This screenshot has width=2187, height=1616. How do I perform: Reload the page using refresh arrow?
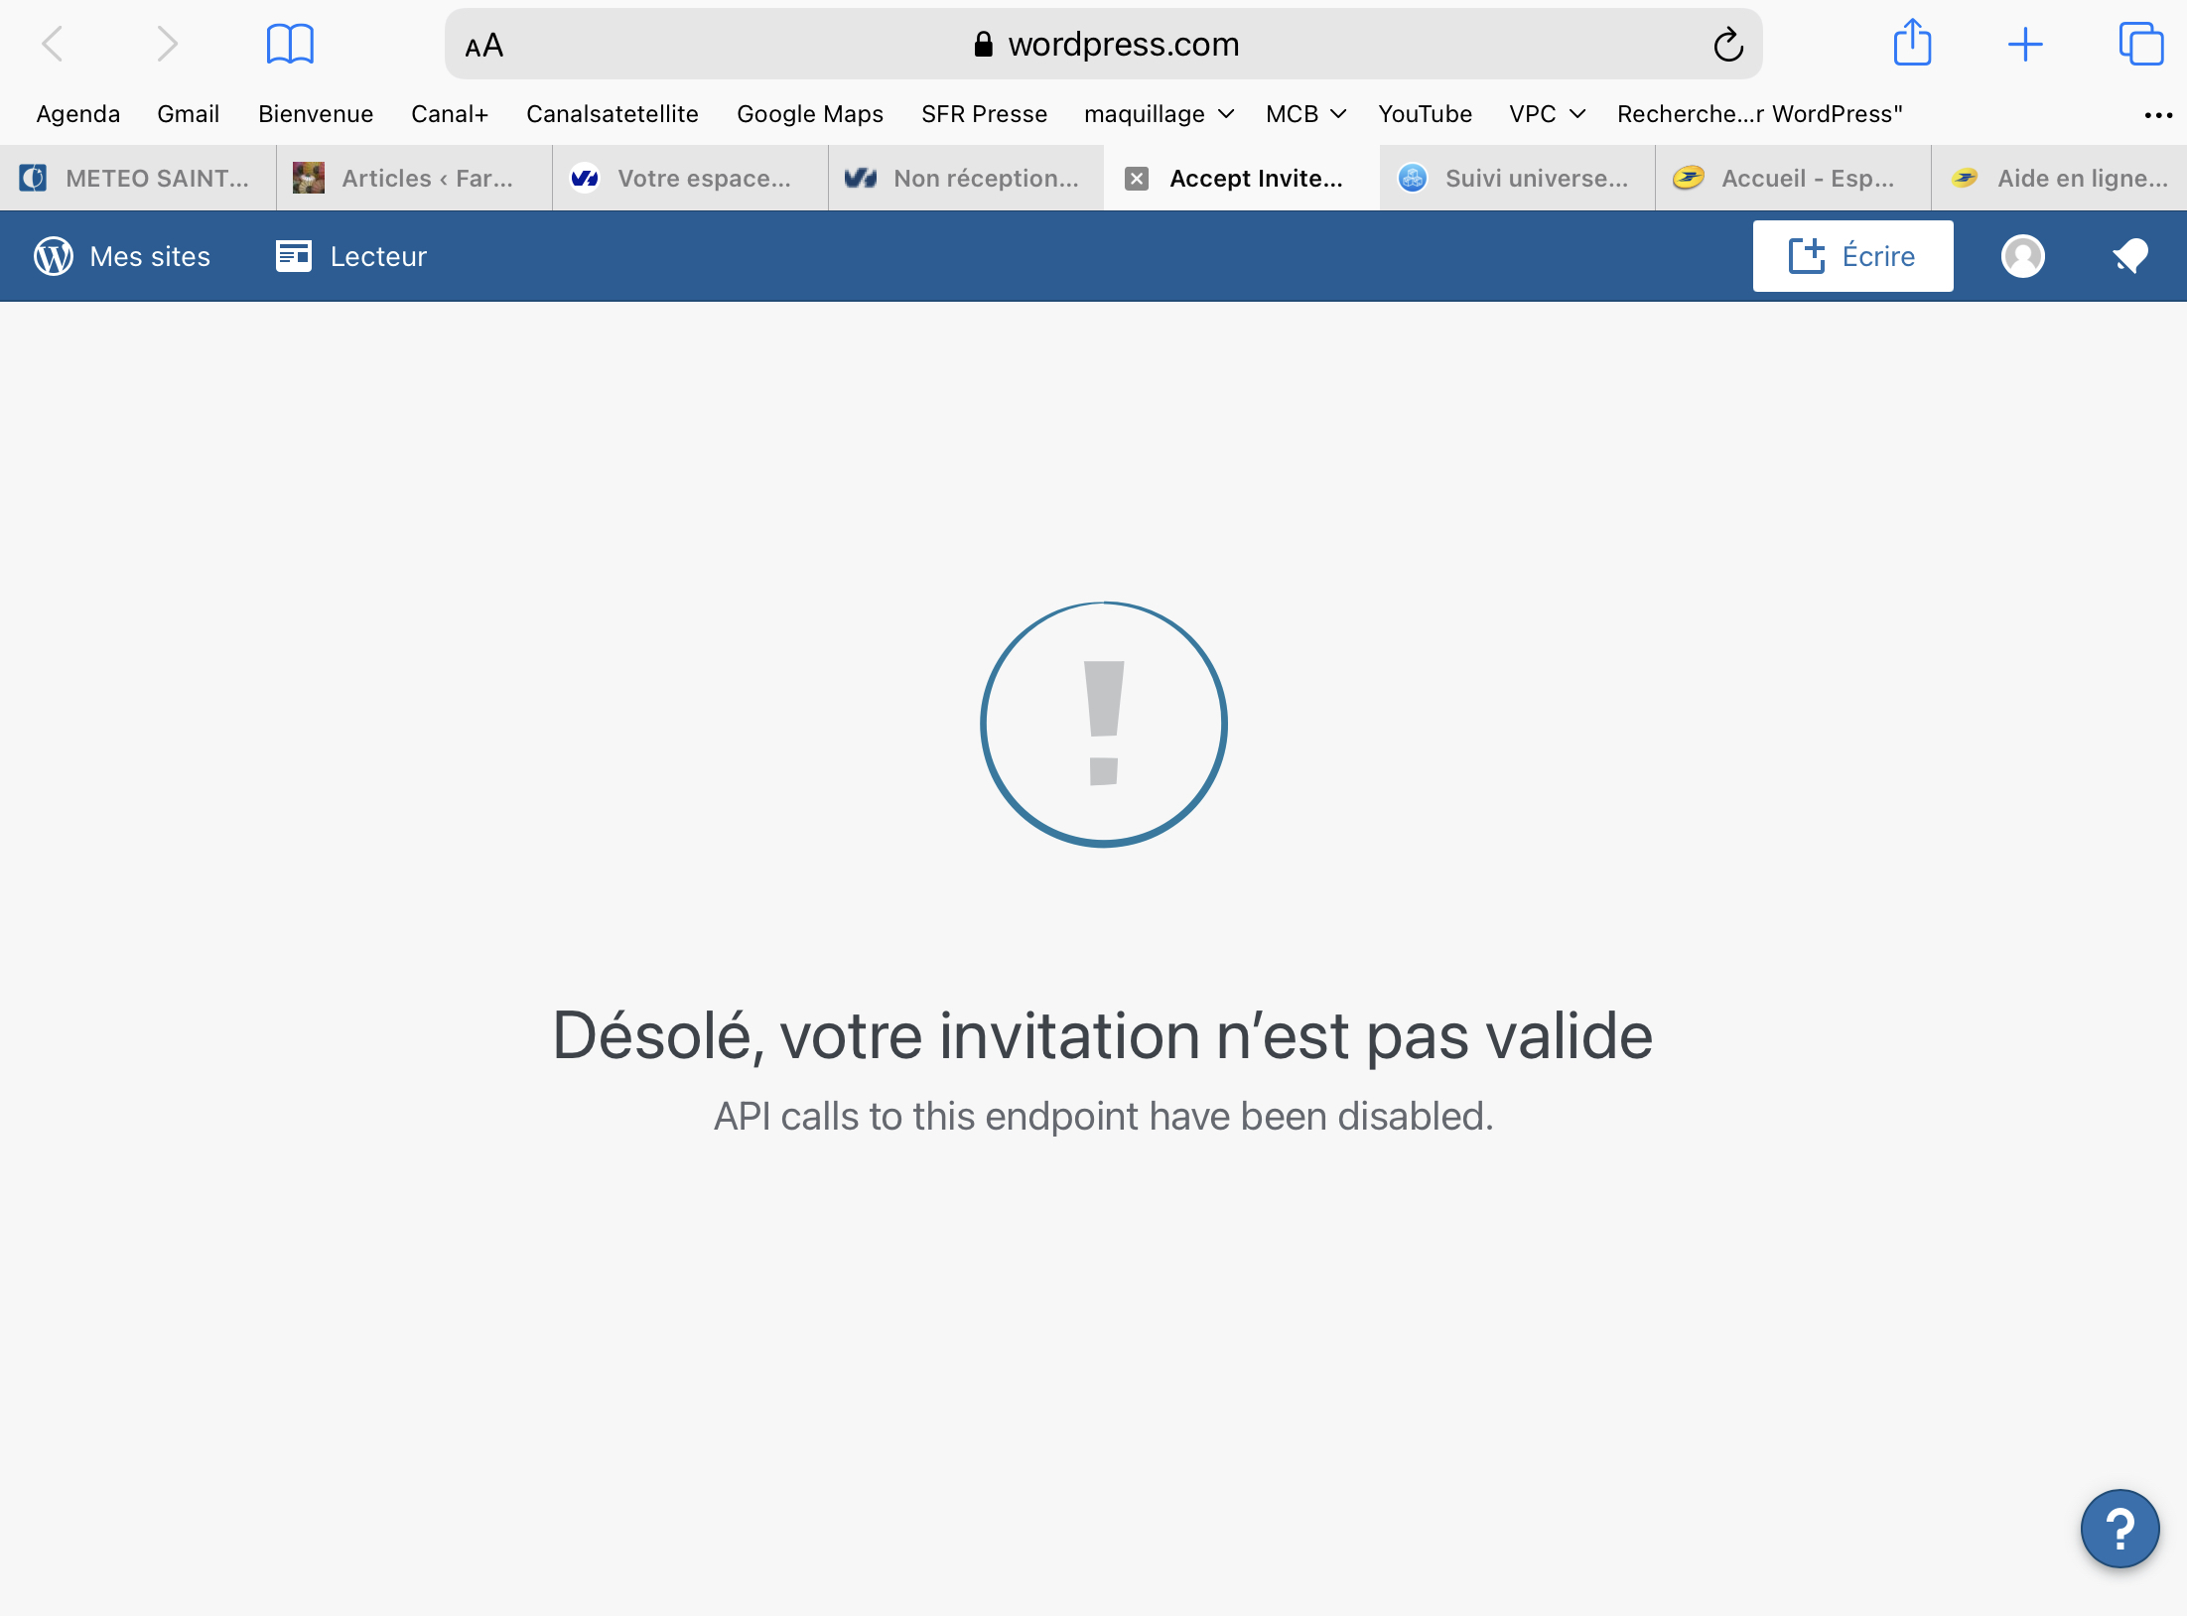(x=1728, y=45)
